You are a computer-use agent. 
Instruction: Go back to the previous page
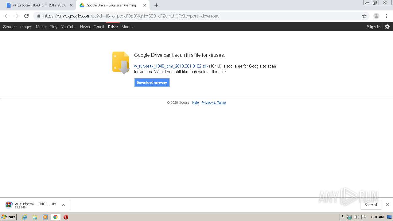point(7,16)
